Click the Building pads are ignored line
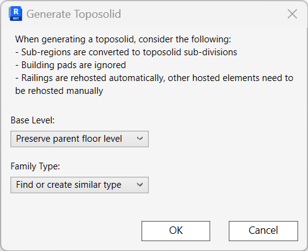Screen dimensions: 308x251 [71, 65]
